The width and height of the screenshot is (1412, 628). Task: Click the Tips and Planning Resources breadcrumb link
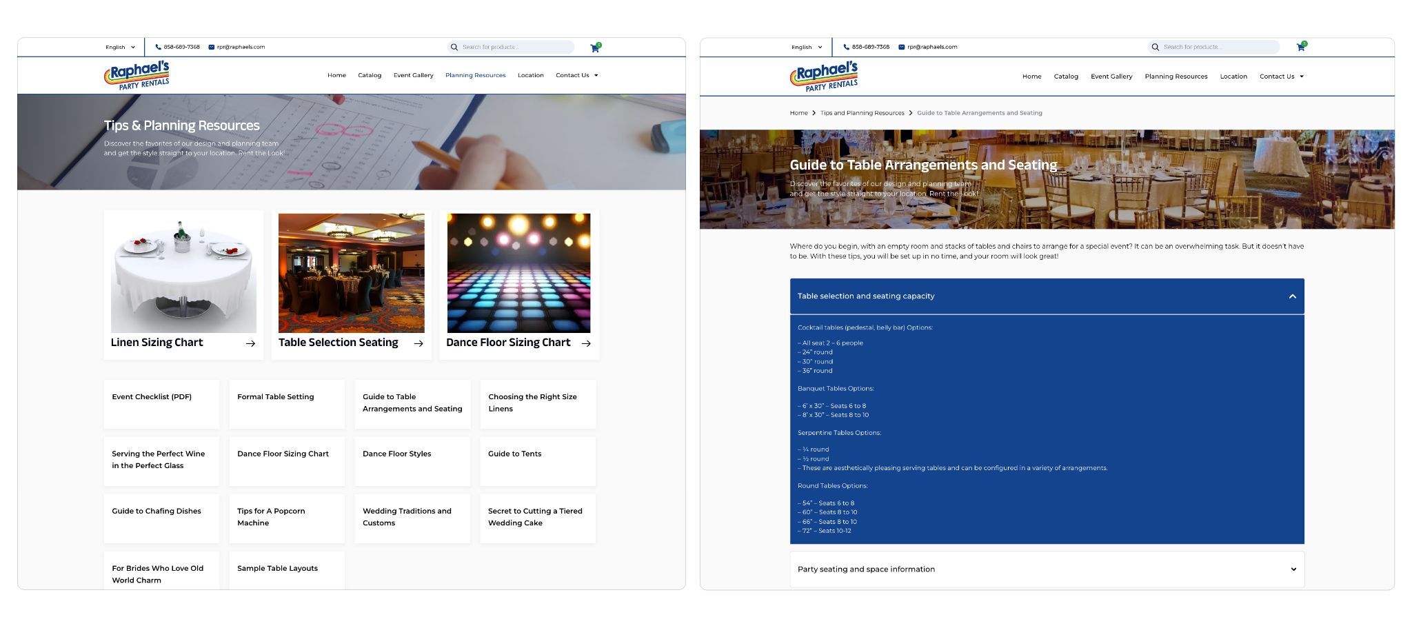click(862, 113)
